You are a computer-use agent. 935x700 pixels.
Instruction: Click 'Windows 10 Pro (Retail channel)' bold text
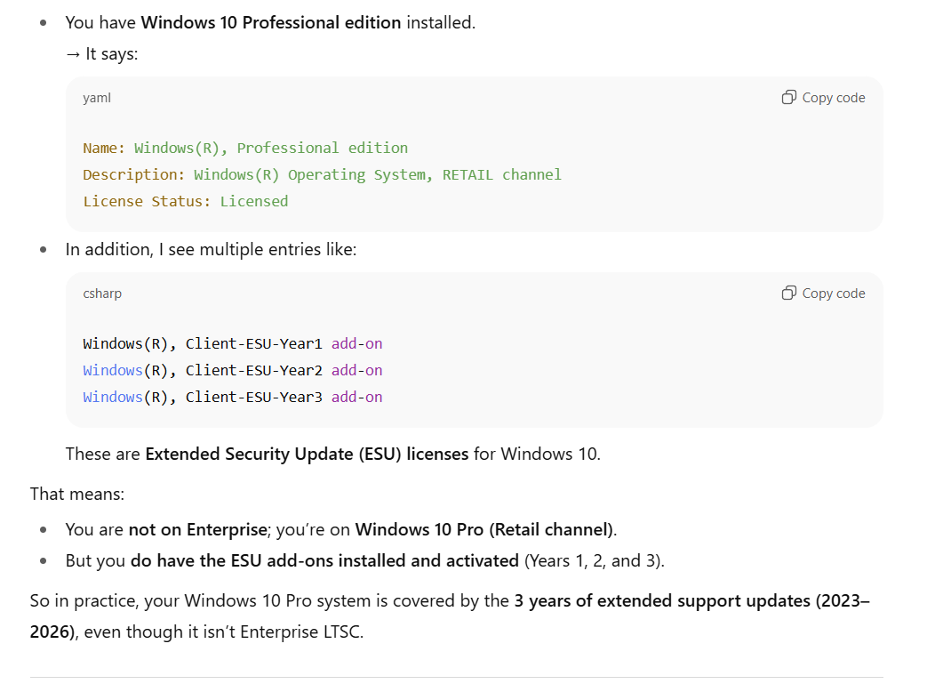pos(484,530)
